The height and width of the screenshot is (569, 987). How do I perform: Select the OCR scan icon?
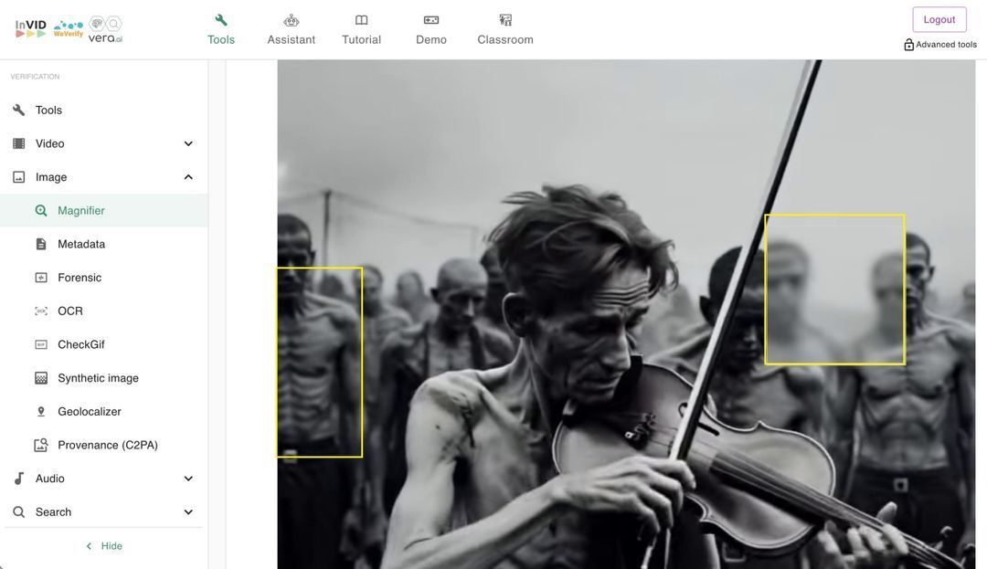pos(41,311)
